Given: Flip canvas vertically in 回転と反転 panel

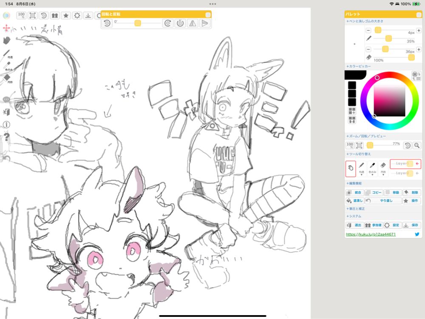Looking at the screenshot, I should coord(205,23).
